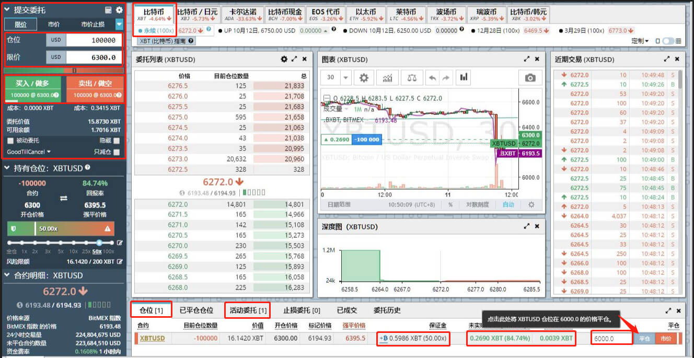This screenshot has width=694, height=358.
Task: Take a chart snapshot with camera icon
Action: coord(530,78)
